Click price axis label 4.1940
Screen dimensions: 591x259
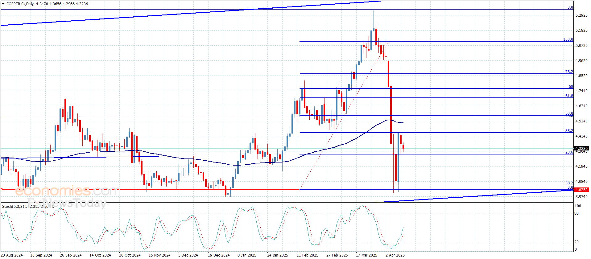(x=581, y=166)
